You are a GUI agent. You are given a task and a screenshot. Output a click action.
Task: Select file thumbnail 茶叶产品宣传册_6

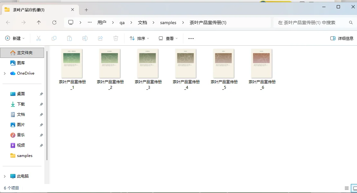point(261,63)
